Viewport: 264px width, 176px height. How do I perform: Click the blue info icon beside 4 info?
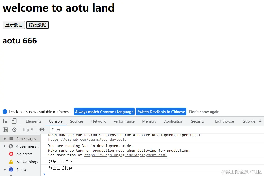click(x=11, y=169)
